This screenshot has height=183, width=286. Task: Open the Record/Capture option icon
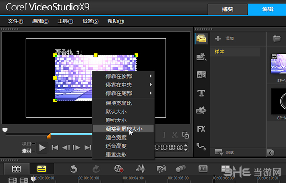click(119, 169)
